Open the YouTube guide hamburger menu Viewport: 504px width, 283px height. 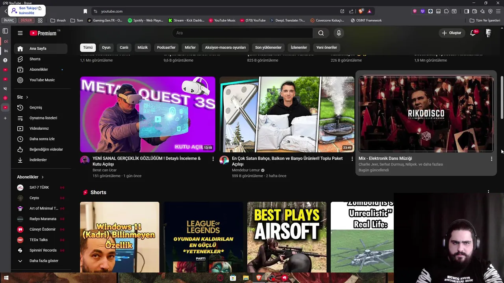point(20,33)
